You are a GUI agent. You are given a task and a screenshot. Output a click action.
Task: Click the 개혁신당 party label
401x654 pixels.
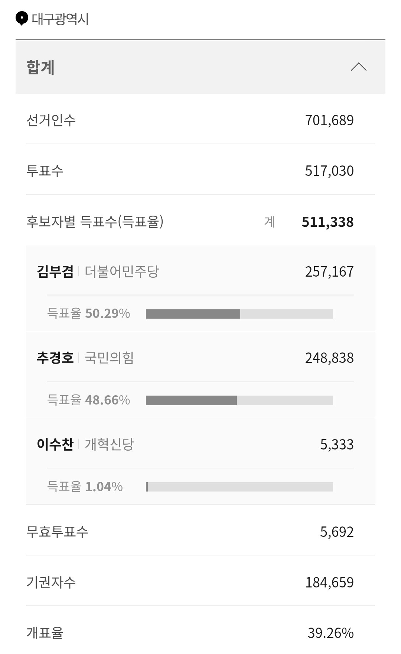coord(109,444)
